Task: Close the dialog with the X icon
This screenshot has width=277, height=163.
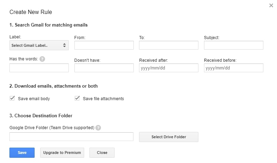Action: tap(271, 6)
